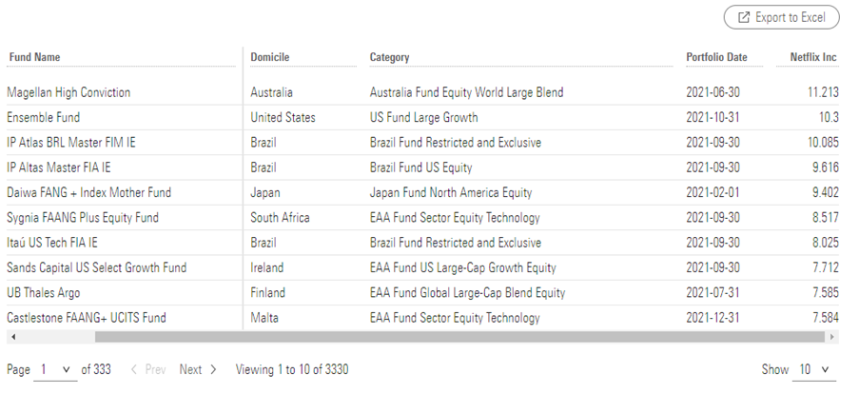Sort by the Category column header

[x=390, y=57]
